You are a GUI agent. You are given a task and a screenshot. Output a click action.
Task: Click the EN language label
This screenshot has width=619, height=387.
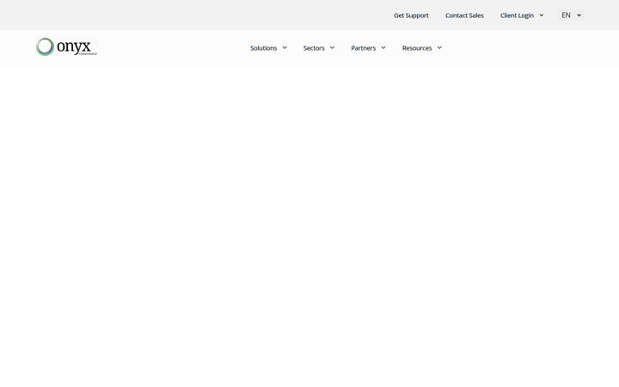[566, 15]
